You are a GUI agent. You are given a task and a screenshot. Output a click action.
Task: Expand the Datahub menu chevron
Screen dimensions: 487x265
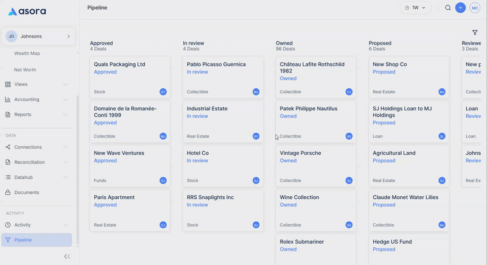click(65, 177)
